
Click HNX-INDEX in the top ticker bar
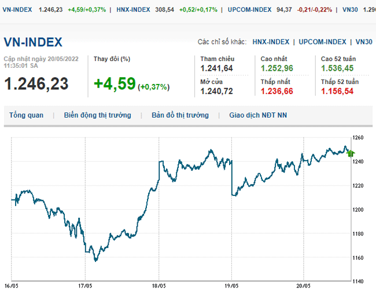point(133,10)
